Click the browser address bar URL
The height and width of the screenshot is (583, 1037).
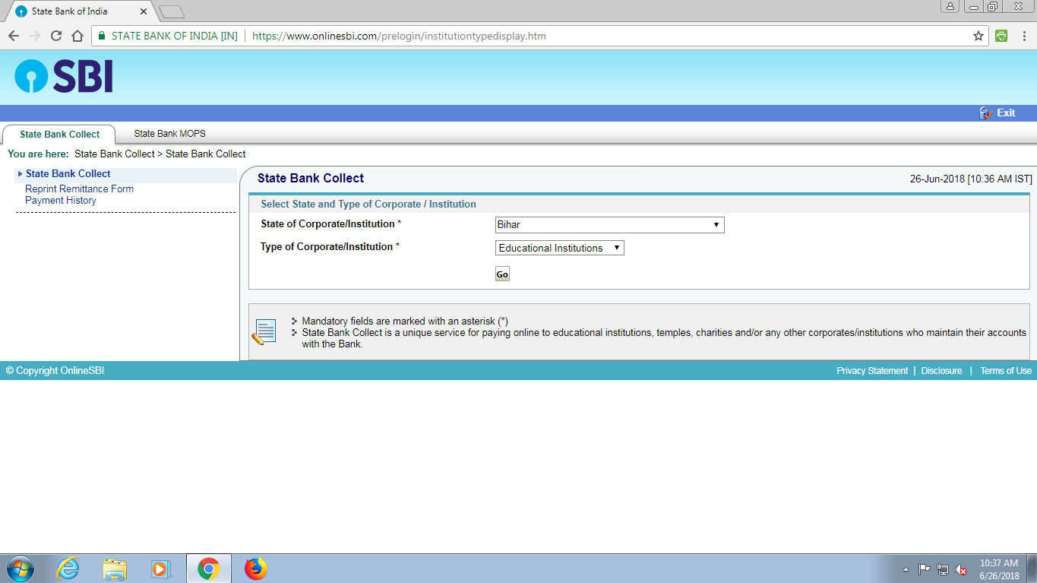coord(399,36)
